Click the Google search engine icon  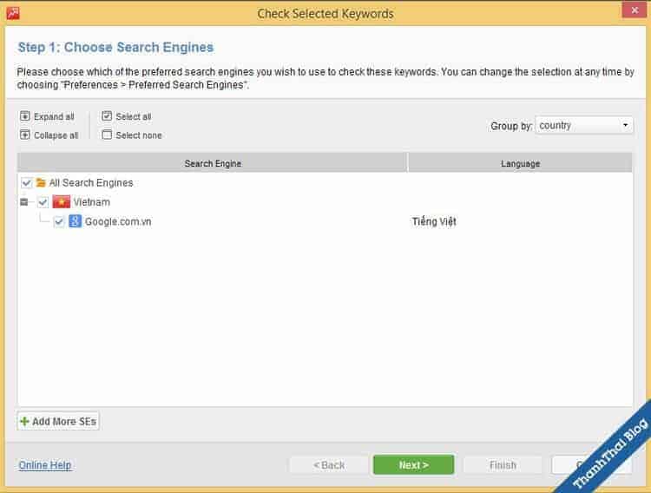[76, 221]
